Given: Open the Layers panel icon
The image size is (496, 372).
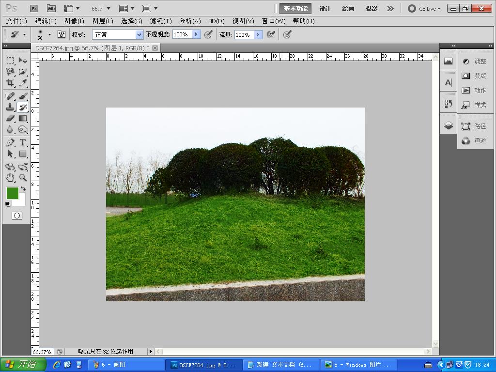Looking at the screenshot, I should click(448, 125).
